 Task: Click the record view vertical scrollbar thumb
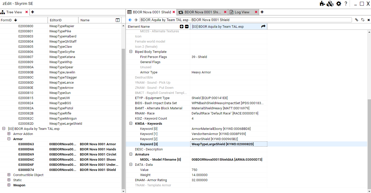(x=369, y=144)
